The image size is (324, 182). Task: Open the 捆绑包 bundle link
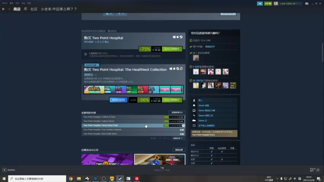coord(88,75)
